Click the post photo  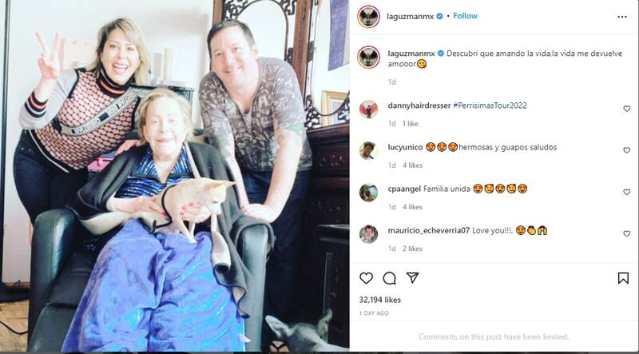(175, 176)
